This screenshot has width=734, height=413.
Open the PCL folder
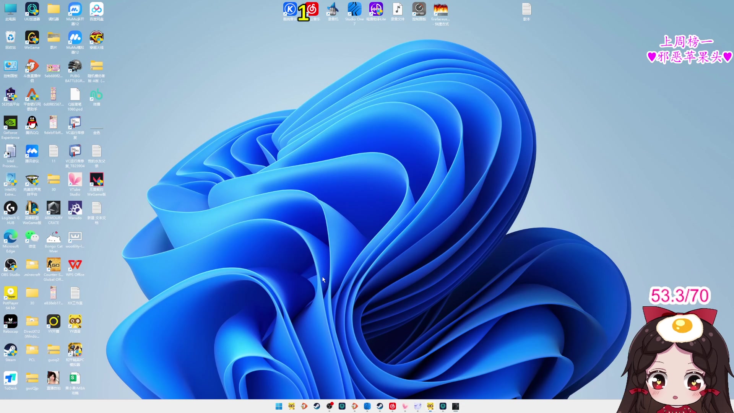coord(32,352)
